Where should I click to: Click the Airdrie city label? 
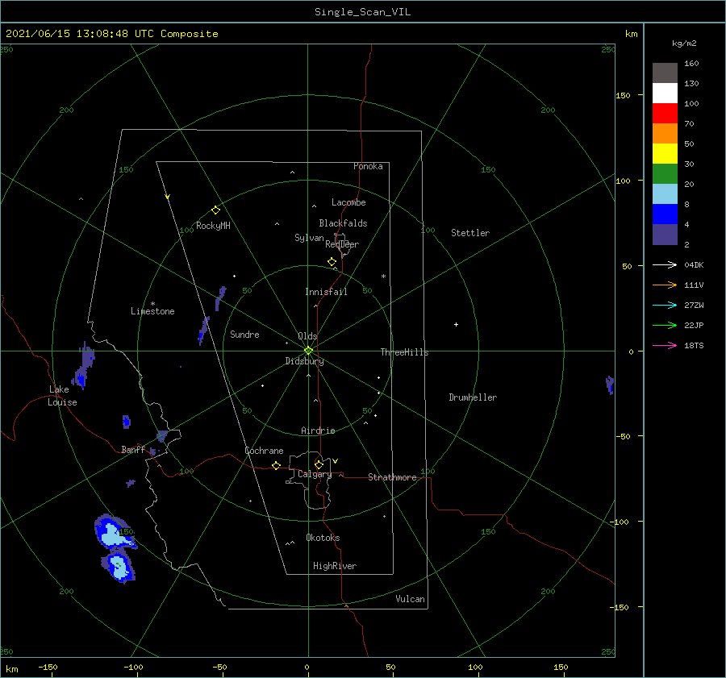[x=318, y=431]
